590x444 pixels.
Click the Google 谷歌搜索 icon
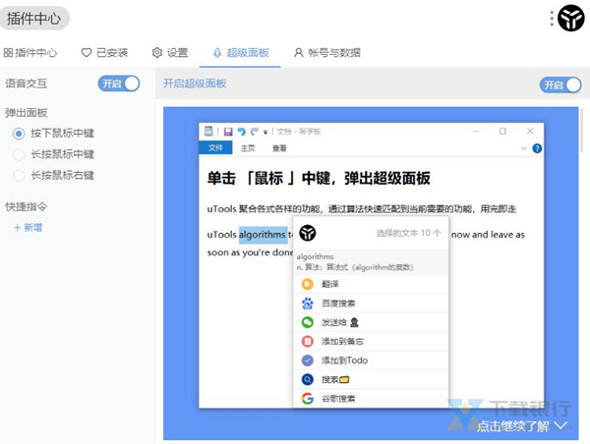(308, 399)
